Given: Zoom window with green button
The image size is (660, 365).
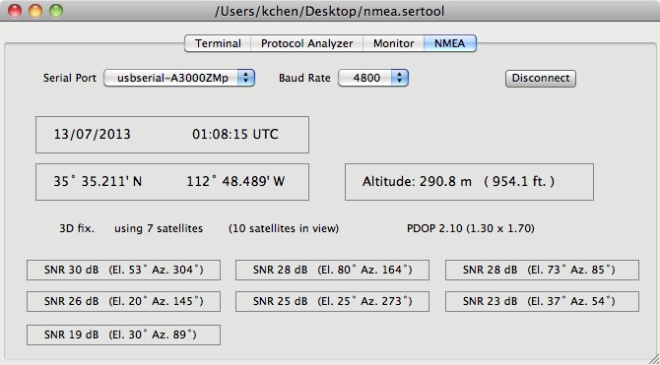Looking at the screenshot, I should (56, 11).
